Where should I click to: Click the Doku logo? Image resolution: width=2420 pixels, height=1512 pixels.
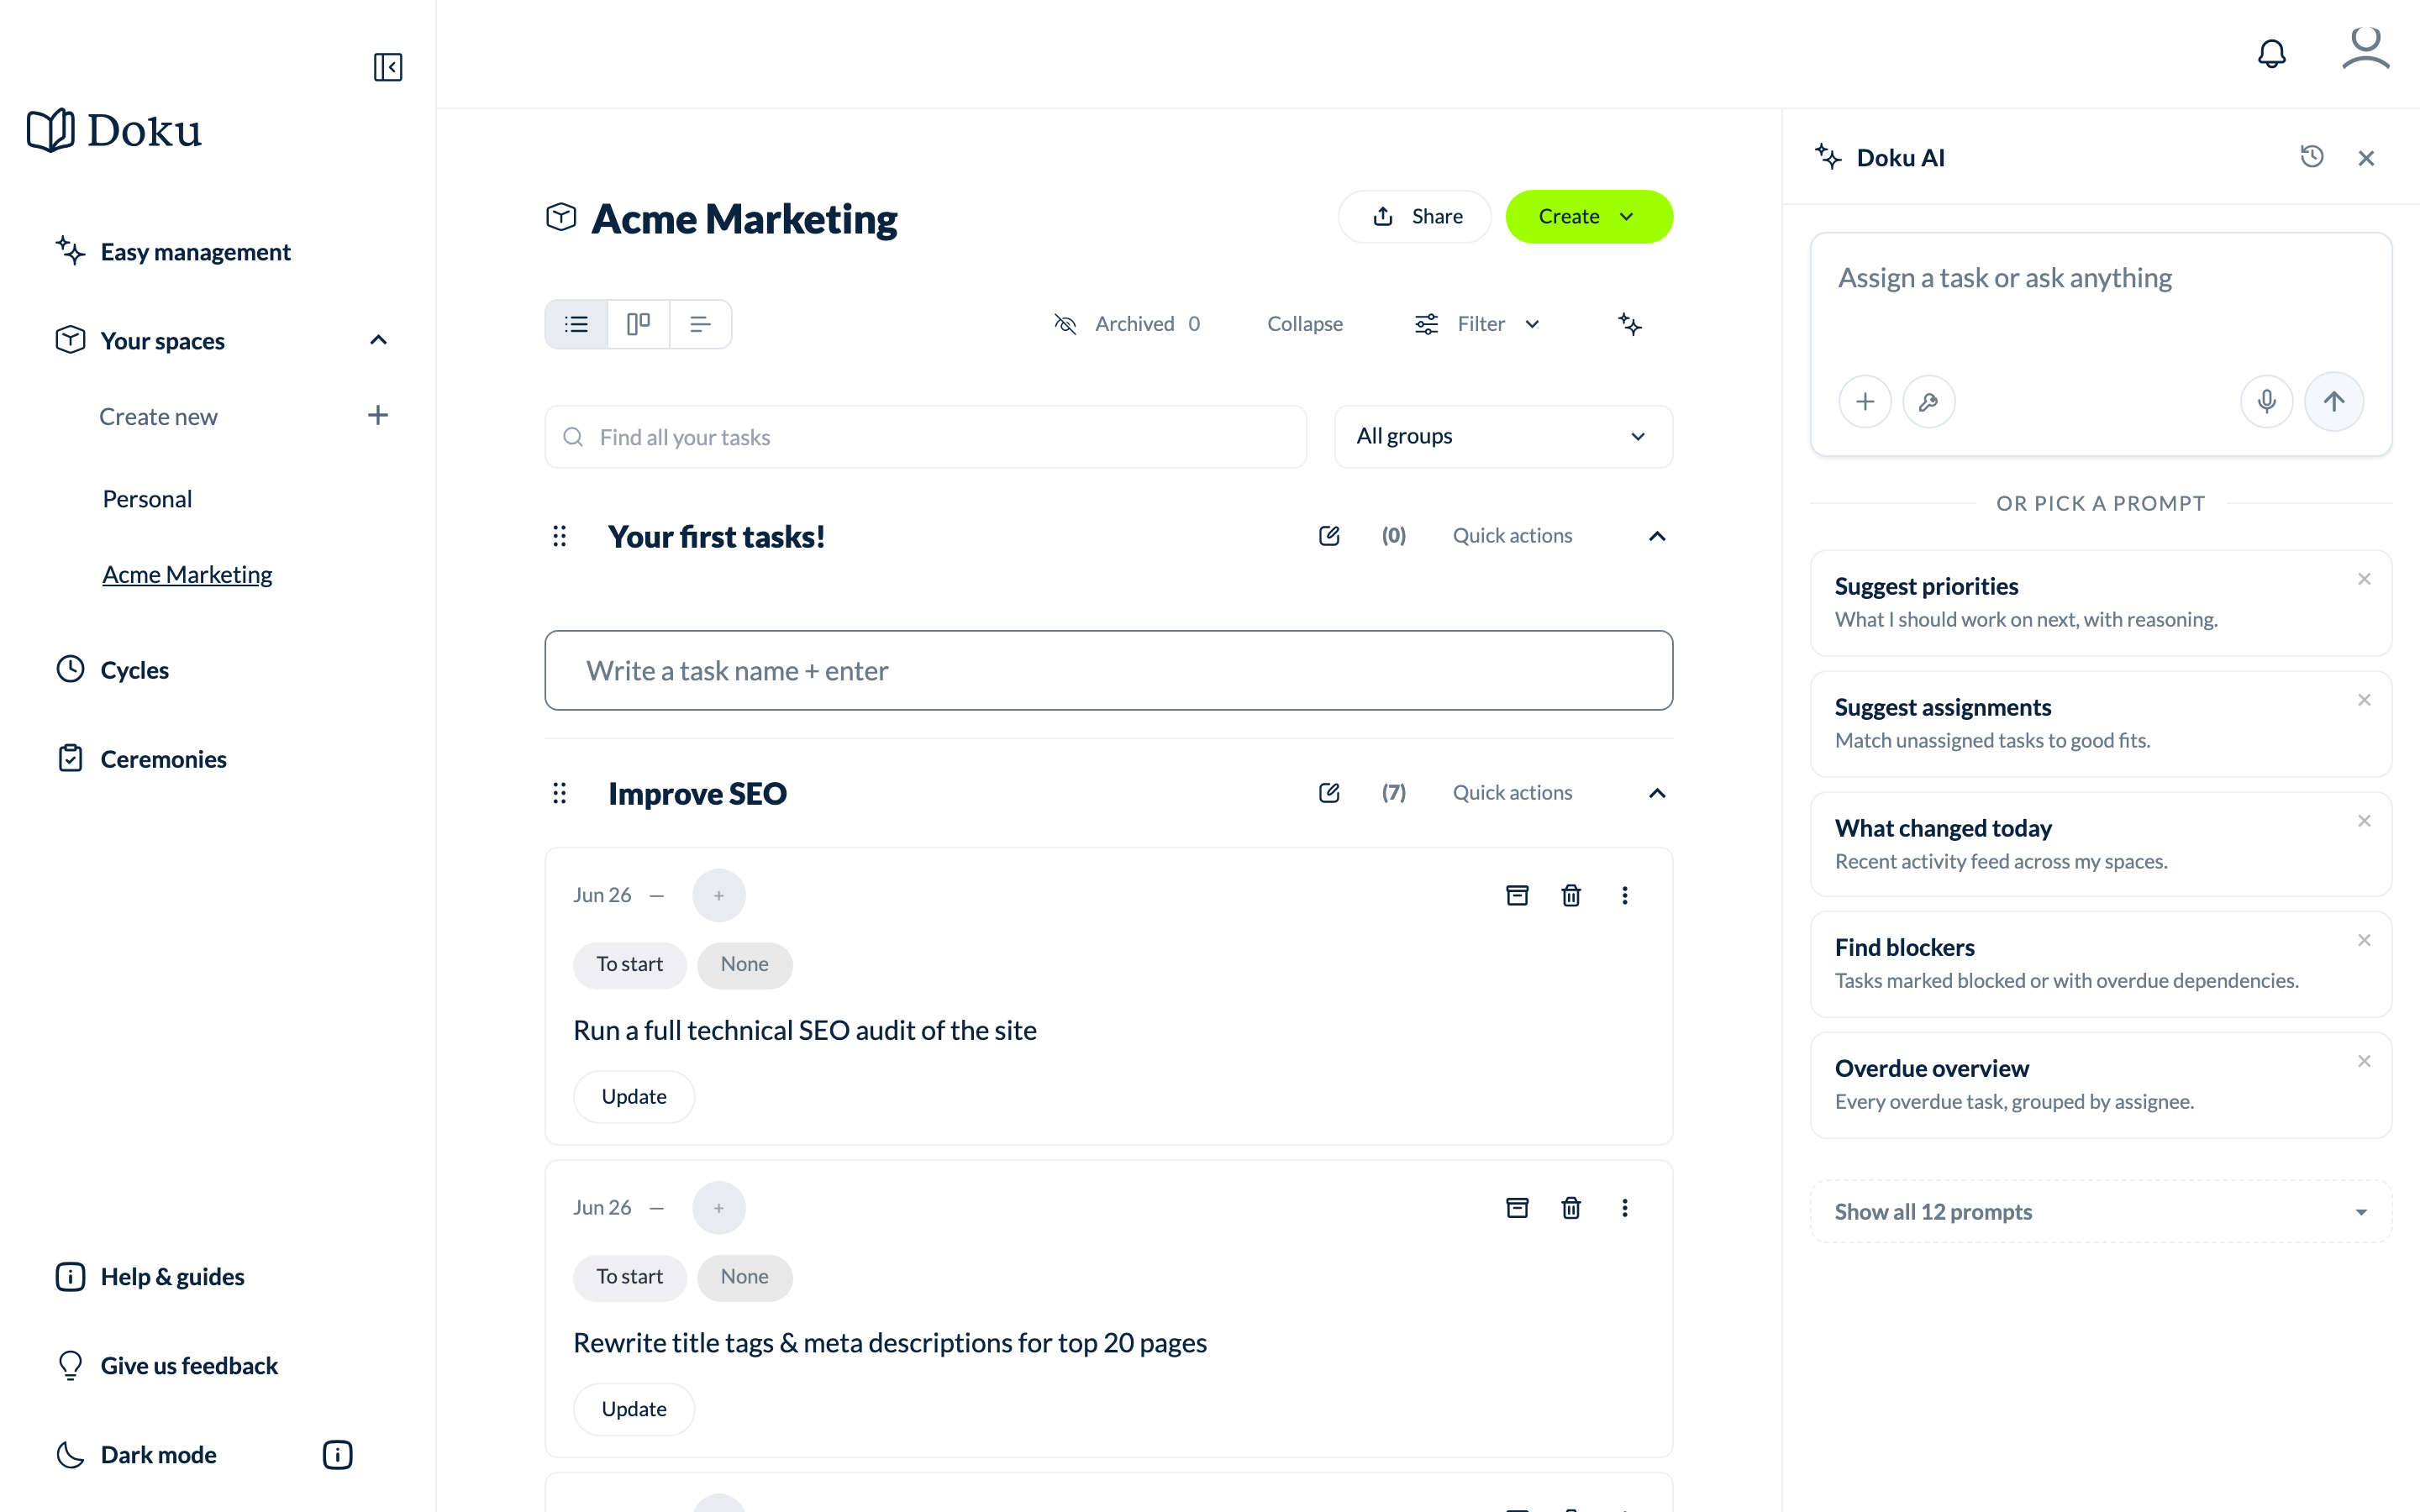(x=114, y=131)
